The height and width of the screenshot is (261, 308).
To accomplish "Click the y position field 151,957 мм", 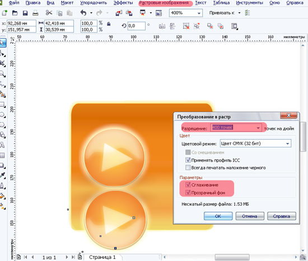I will (22, 30).
